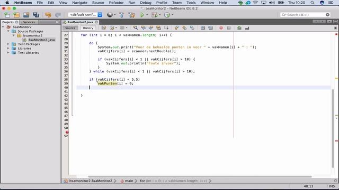339x190 pixels.
Task: Switch to the History view button
Action: pos(88,28)
